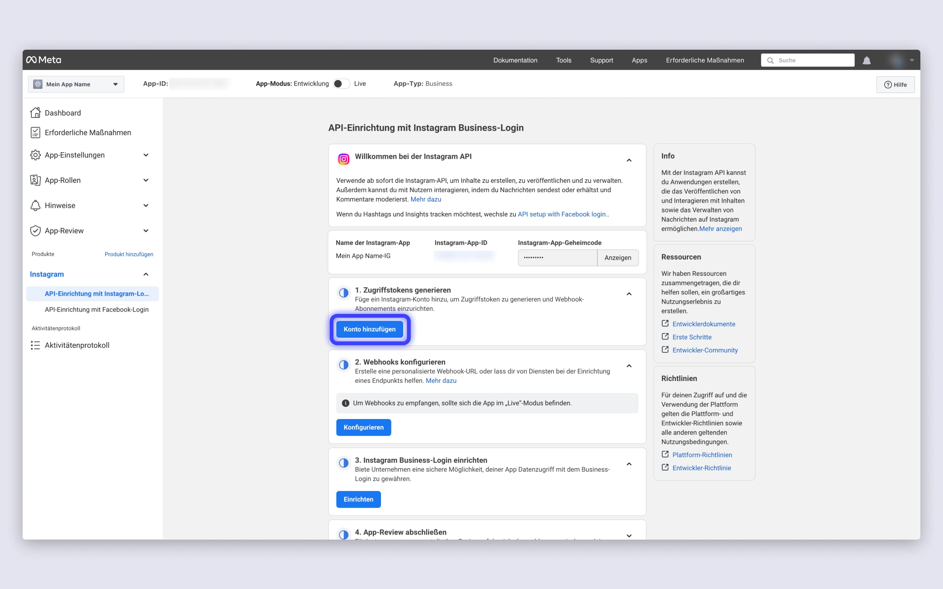Image resolution: width=943 pixels, height=589 pixels.
Task: Select API-Einrichtung mit Facebook-Login
Action: coord(96,309)
